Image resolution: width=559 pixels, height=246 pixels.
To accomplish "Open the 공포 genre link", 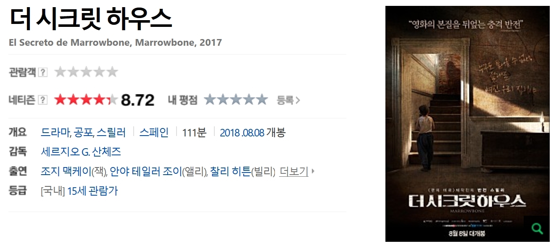I will [83, 133].
